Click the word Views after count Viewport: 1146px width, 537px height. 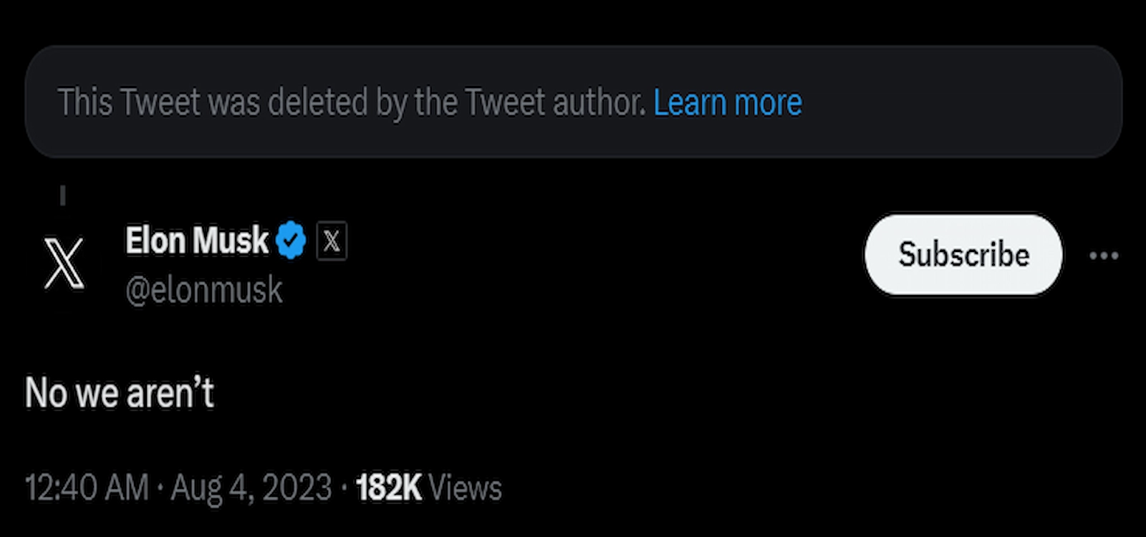(465, 488)
